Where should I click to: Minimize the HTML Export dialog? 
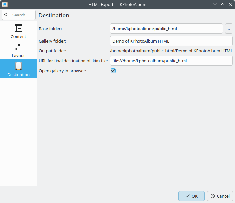click(x=215, y=5)
